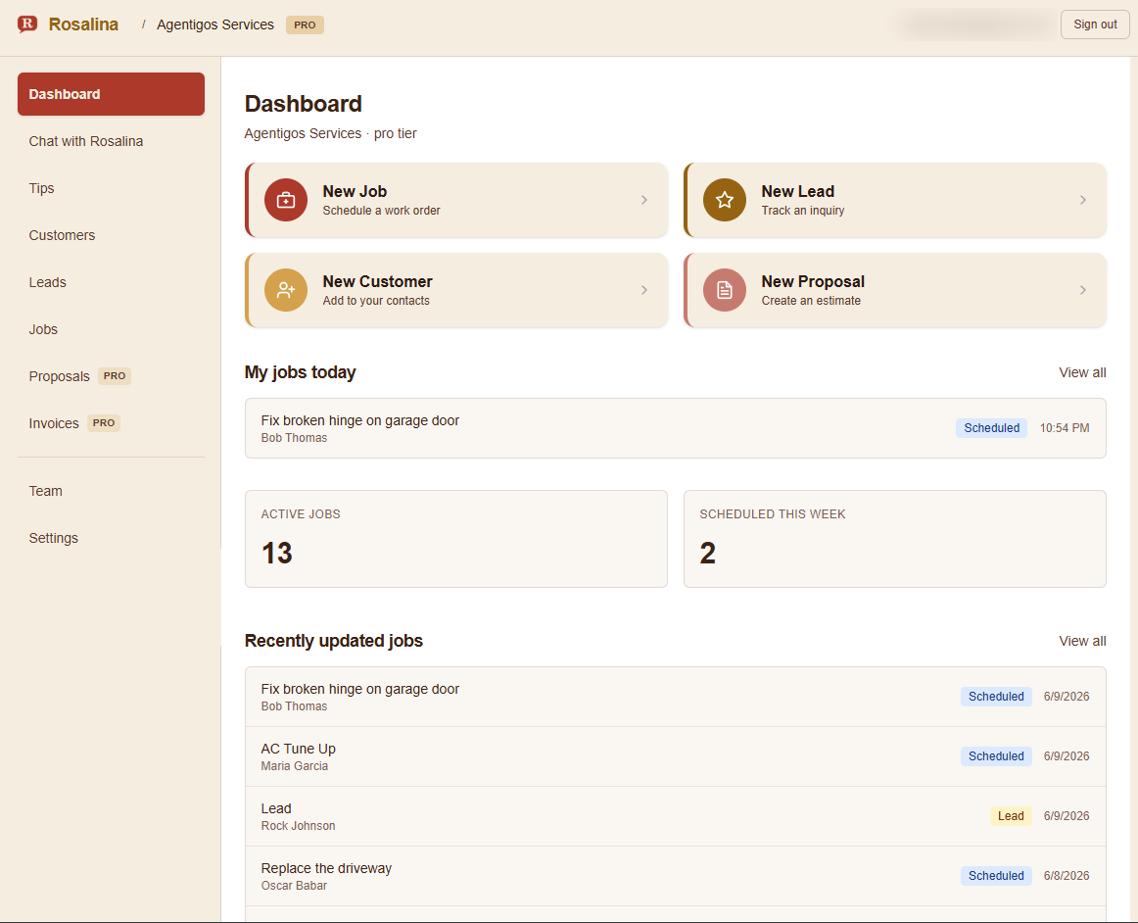Open today's Fix broken hinge job at 10:54 PM
The image size is (1138, 923).
675,428
